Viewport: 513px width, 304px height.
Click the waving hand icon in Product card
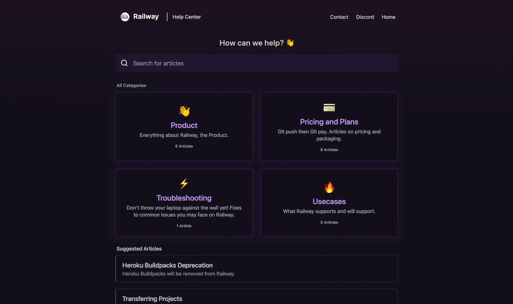click(184, 111)
